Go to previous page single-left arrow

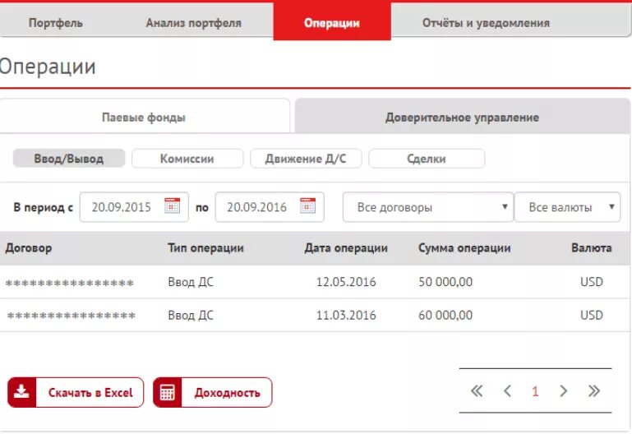(x=507, y=391)
